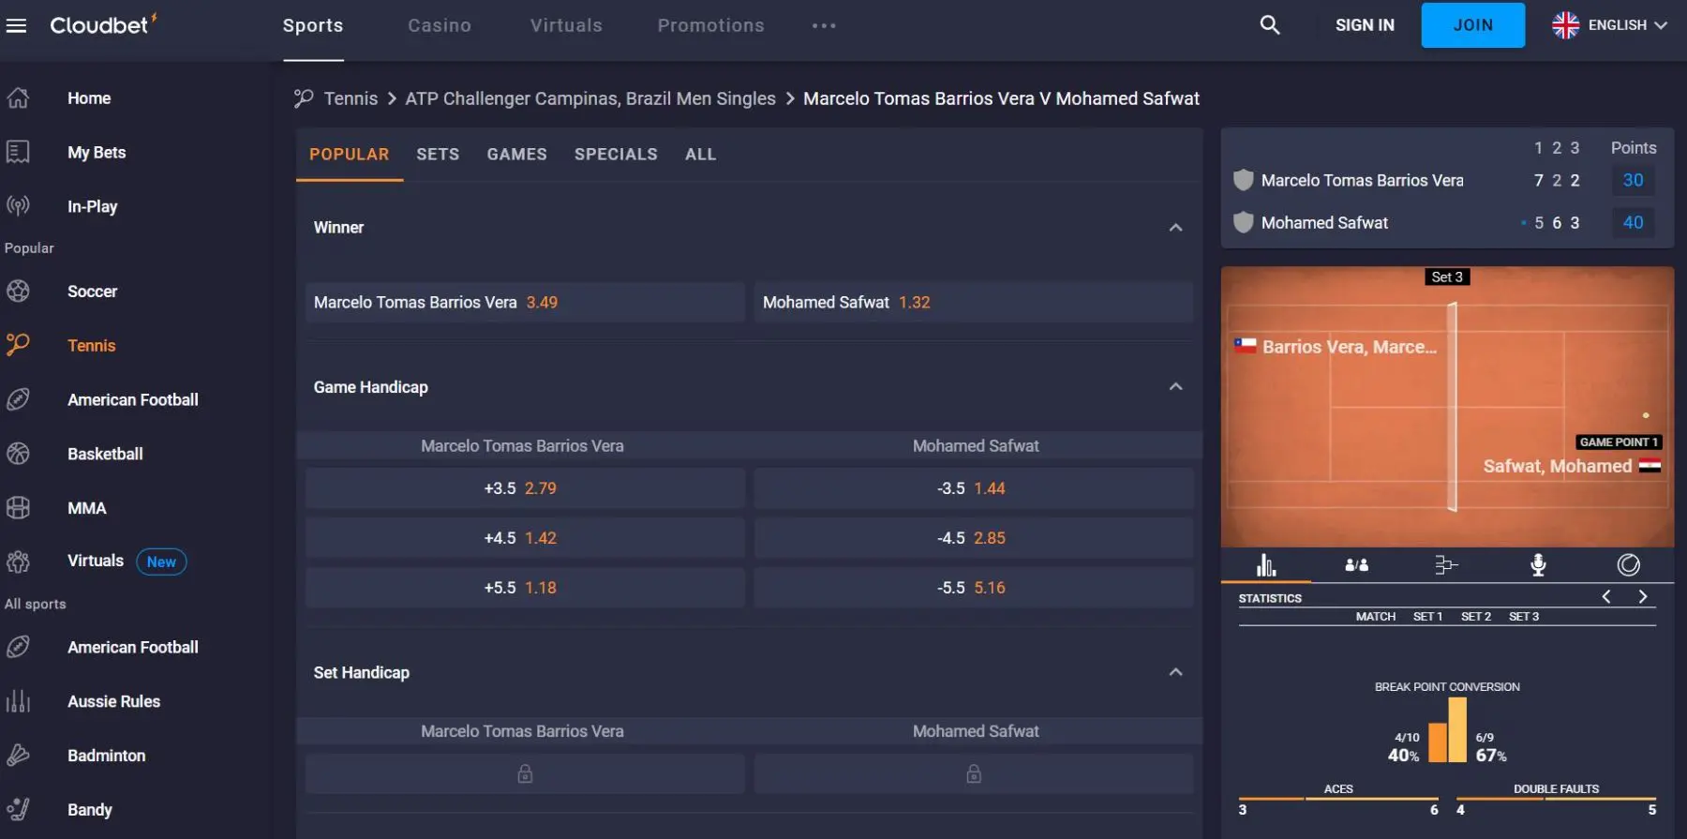Select game handicap +3.5 at 2.79
The image size is (1687, 839).
[525, 488]
